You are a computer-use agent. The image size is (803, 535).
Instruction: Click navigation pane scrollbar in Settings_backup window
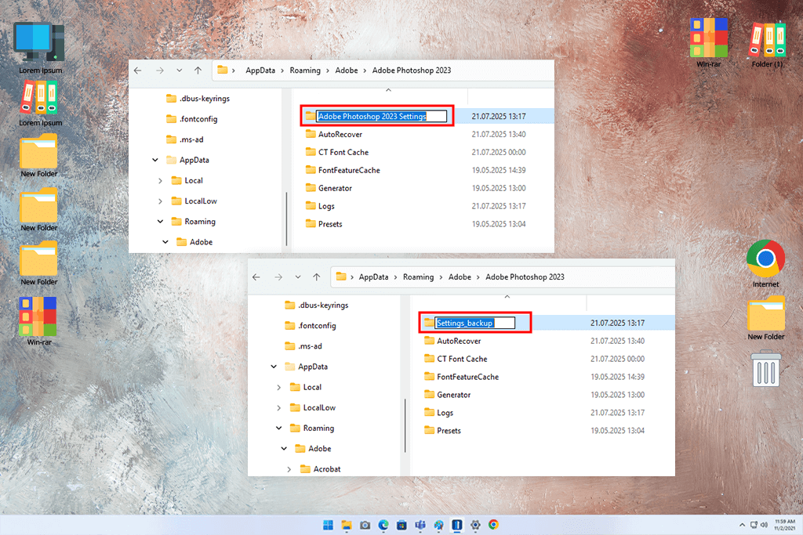click(x=405, y=425)
